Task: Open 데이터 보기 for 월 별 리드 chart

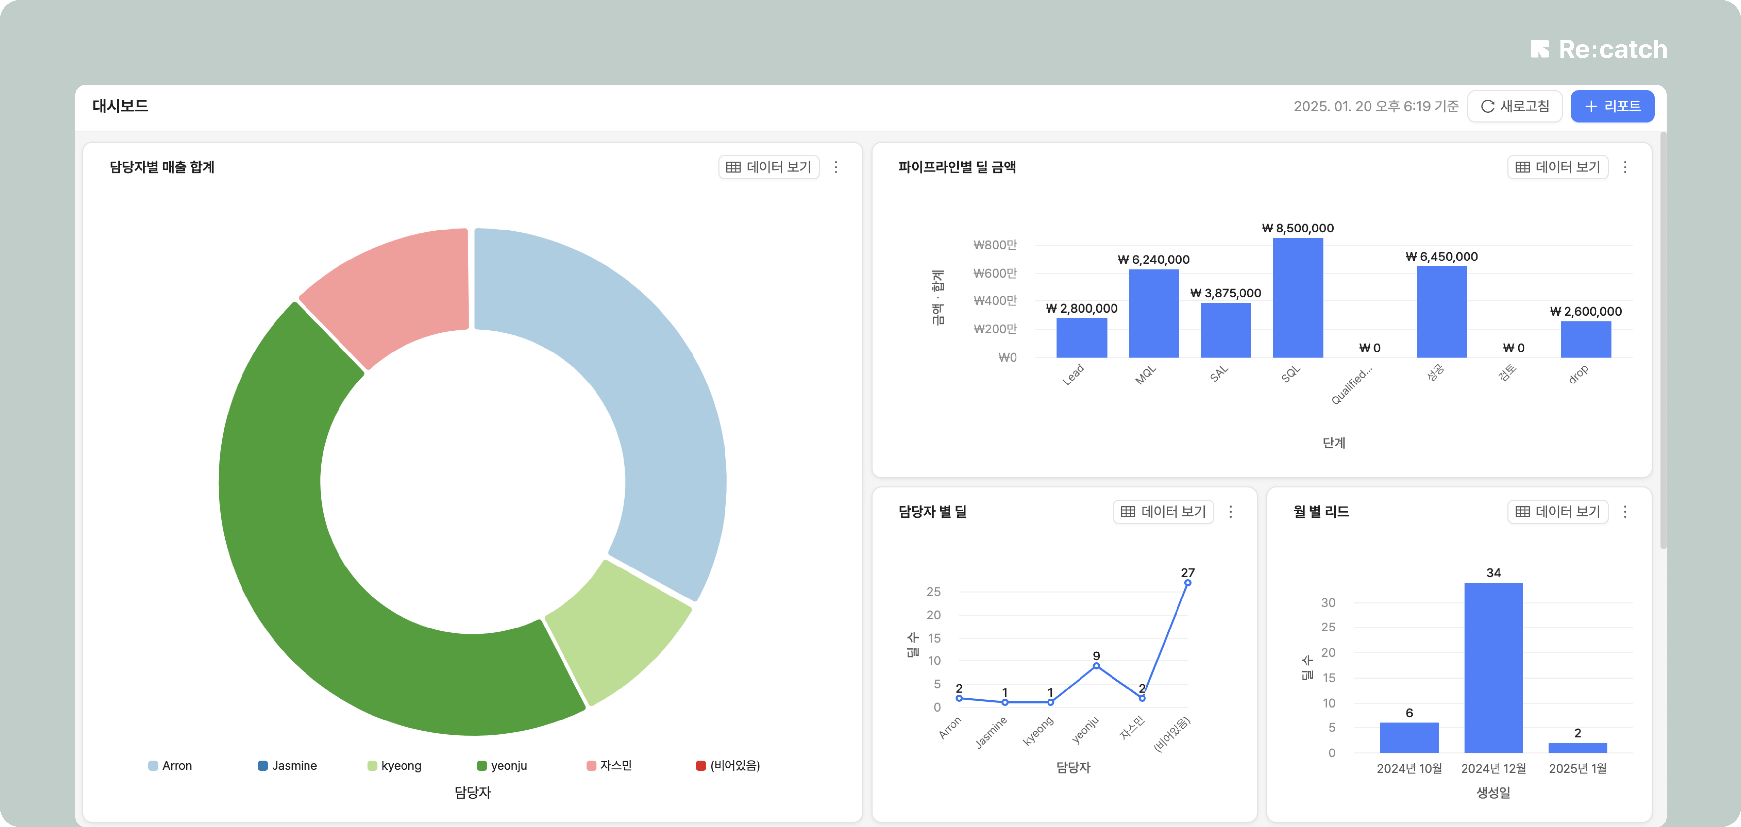Action: (x=1558, y=511)
